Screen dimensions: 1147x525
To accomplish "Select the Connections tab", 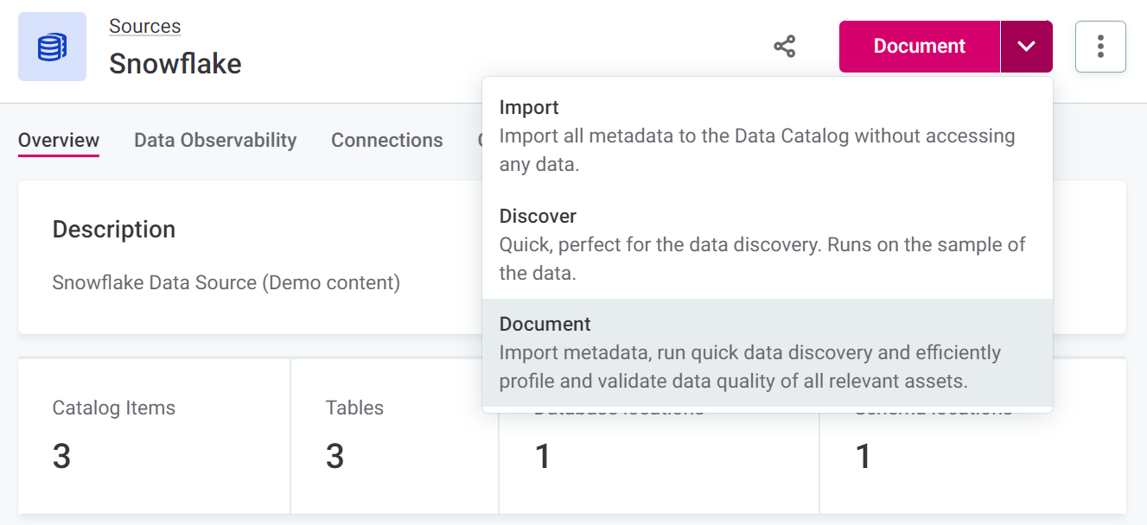I will coord(386,140).
